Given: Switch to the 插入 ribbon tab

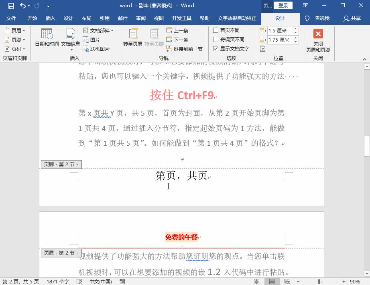Looking at the screenshot, I should coord(50,18).
